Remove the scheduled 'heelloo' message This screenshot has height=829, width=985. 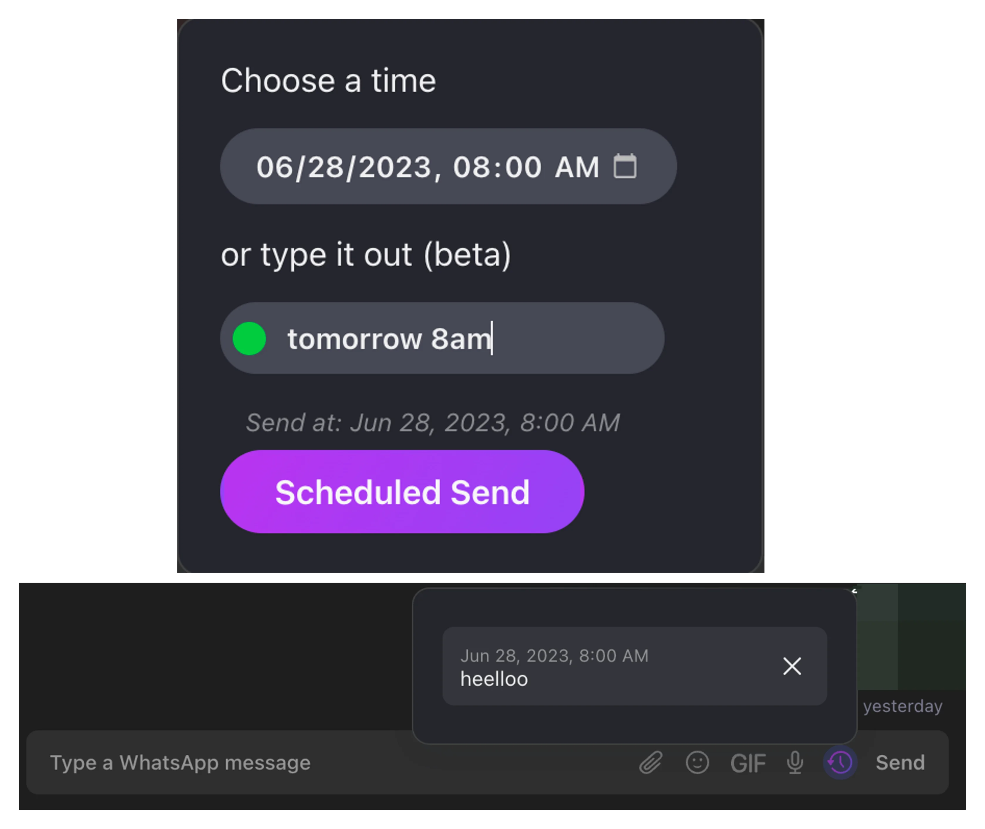[x=792, y=666]
